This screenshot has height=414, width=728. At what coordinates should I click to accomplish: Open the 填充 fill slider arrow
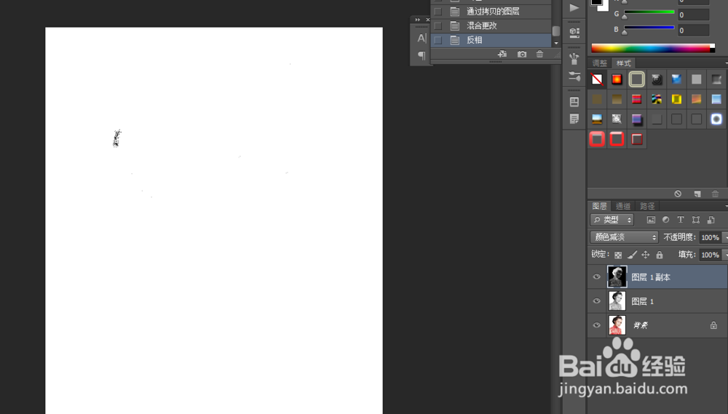coord(725,255)
